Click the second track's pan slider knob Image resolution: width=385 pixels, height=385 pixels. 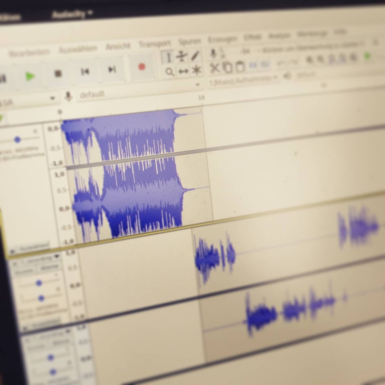[x=41, y=298]
